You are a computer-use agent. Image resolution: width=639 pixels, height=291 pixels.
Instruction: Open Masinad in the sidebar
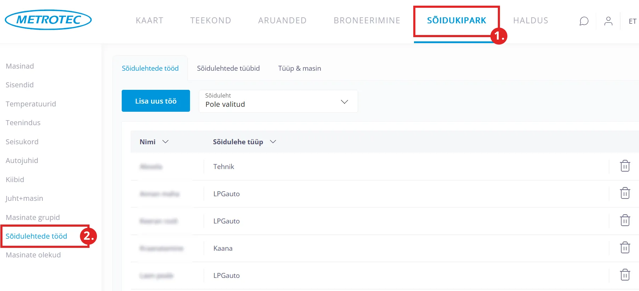pyautogui.click(x=20, y=66)
